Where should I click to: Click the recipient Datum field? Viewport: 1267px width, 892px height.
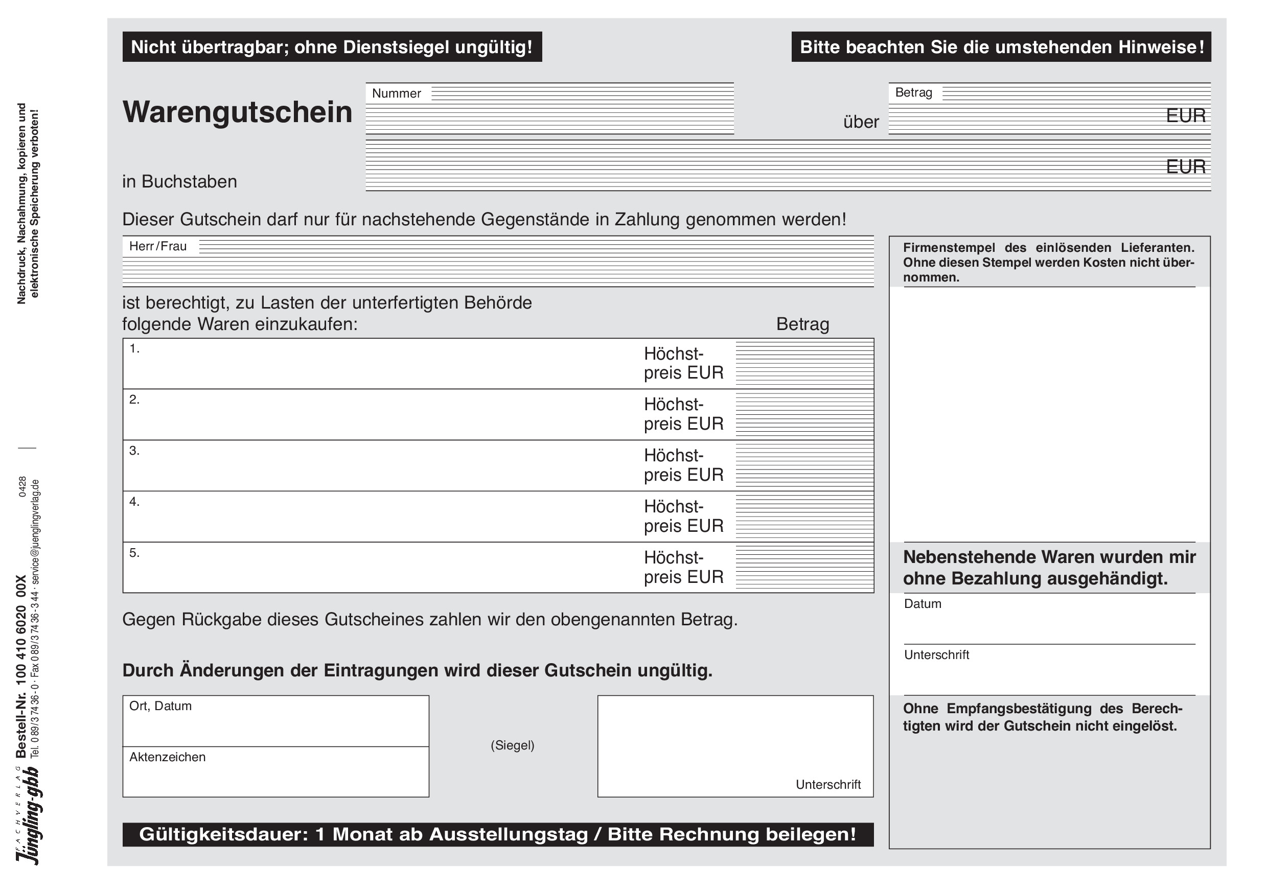click(x=1050, y=624)
